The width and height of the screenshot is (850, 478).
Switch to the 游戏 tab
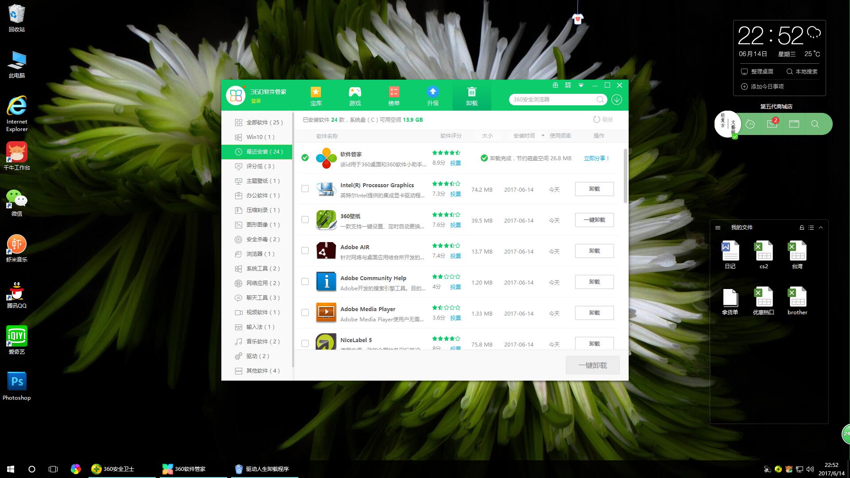tap(355, 96)
